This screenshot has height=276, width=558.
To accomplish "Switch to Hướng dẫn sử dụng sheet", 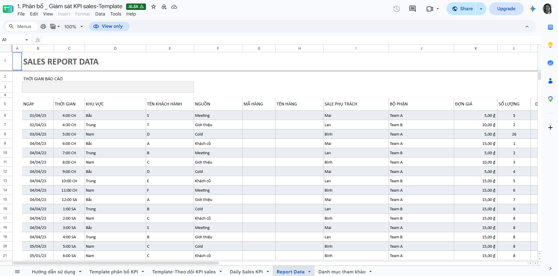I will tap(54, 272).
